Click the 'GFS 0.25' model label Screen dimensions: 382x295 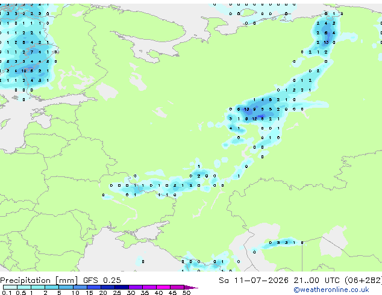pyautogui.click(x=102, y=281)
